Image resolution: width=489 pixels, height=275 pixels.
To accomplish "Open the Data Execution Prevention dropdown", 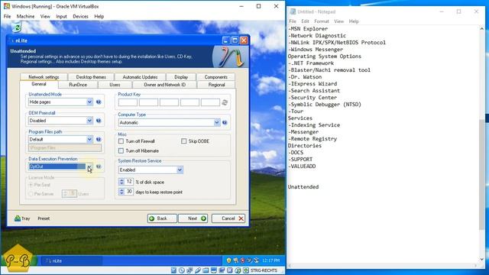I will (x=89, y=167).
